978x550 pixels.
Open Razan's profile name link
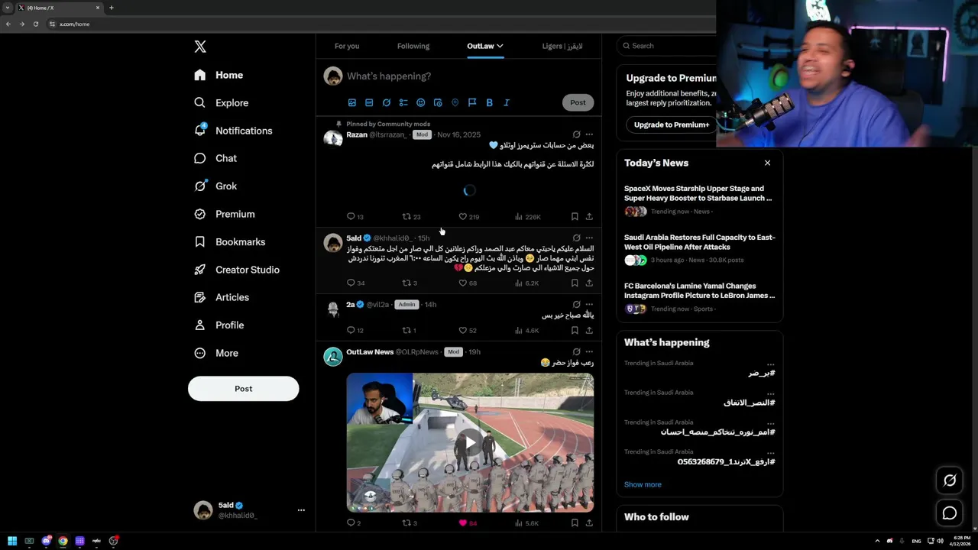pos(357,134)
